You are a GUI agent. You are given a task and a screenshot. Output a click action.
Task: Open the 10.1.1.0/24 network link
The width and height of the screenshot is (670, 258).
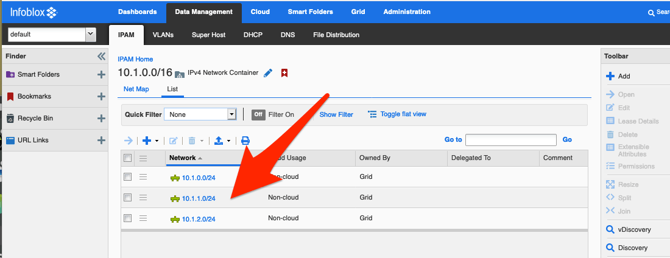point(199,198)
